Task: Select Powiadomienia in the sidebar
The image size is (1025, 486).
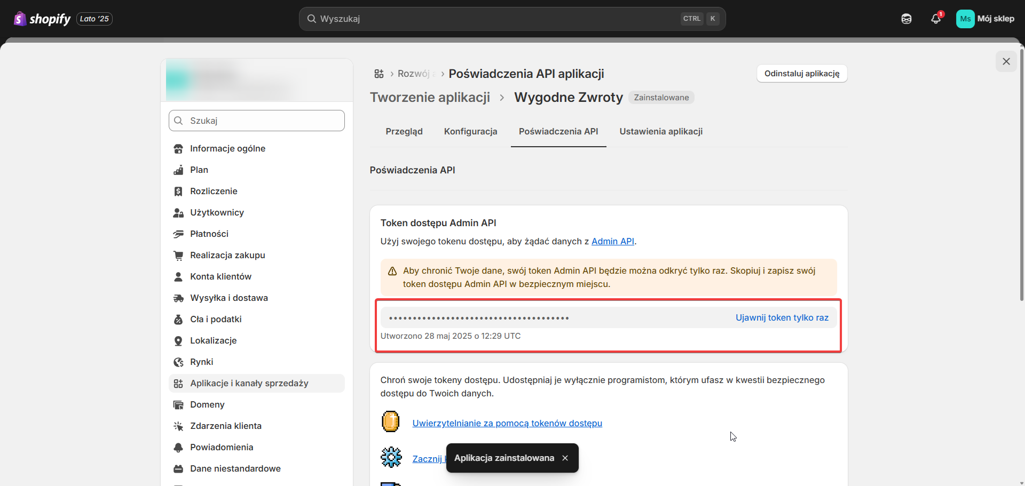Action: click(x=222, y=447)
